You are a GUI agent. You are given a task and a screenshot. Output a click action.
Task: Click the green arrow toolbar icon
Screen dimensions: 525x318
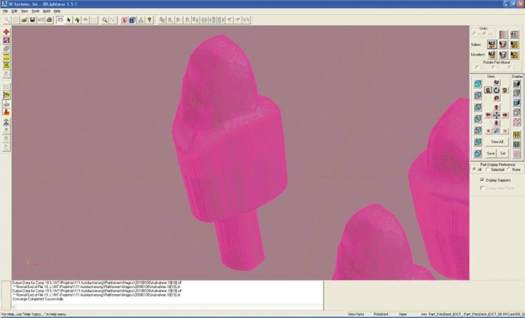(x=77, y=20)
